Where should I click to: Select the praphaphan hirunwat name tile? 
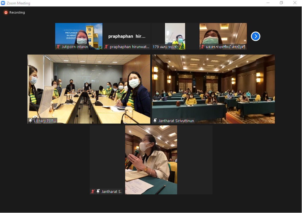127,36
